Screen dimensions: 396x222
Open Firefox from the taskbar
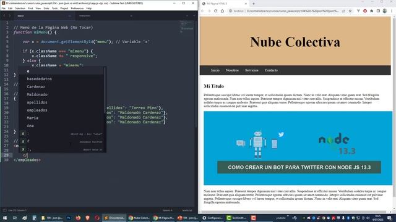click(78, 218)
